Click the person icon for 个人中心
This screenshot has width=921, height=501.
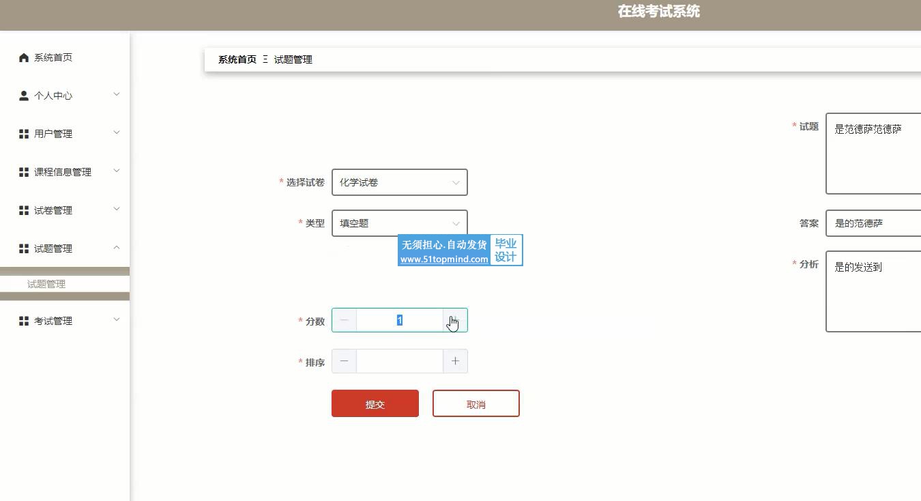click(x=24, y=96)
